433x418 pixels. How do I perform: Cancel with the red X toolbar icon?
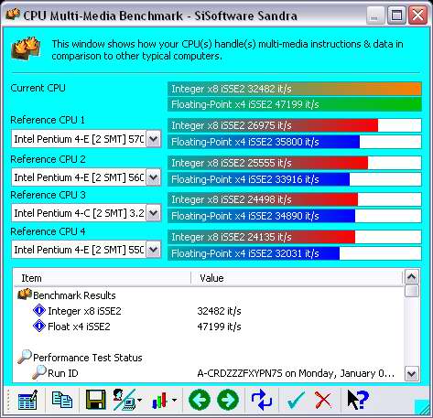pos(323,400)
